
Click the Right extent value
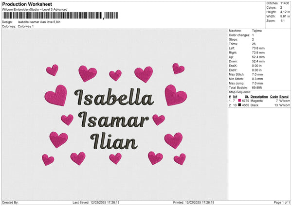[x=258, y=52]
